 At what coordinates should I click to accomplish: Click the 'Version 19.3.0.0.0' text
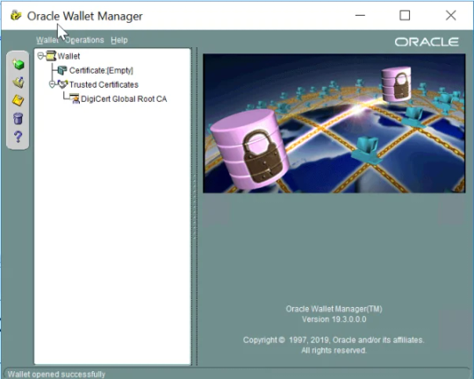point(334,319)
